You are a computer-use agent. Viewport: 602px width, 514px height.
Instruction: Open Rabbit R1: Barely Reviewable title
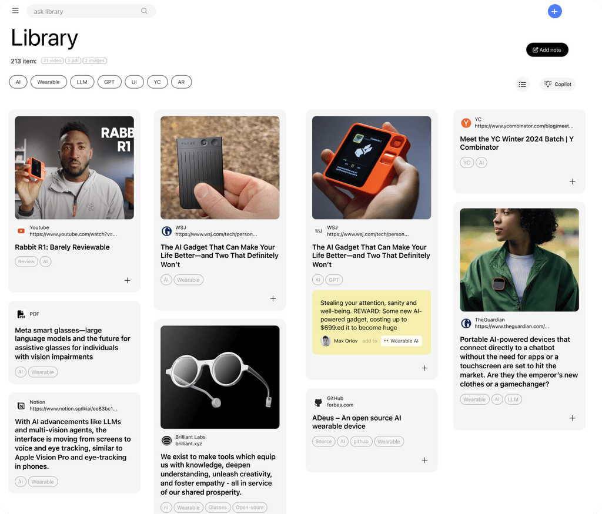coord(62,247)
